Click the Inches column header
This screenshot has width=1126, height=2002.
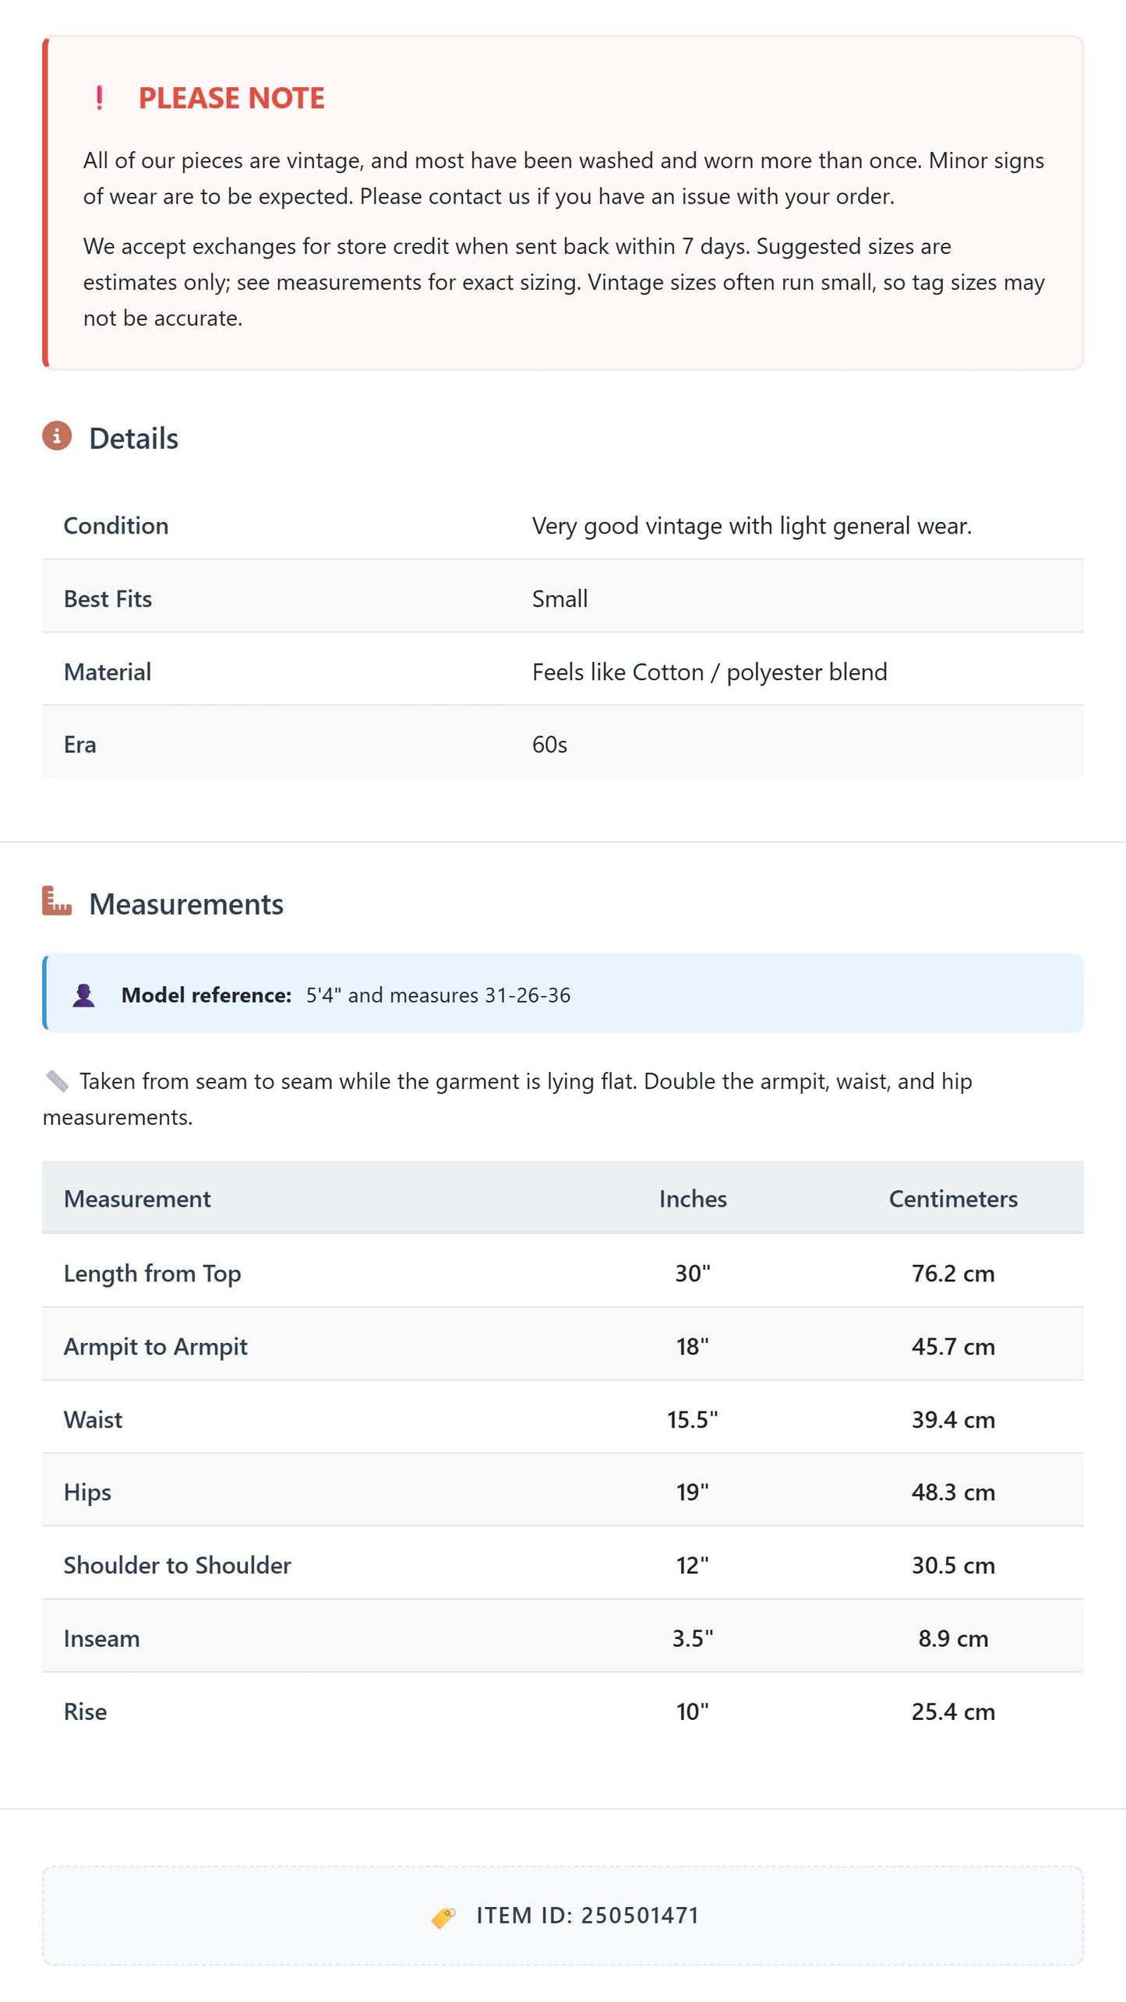693,1199
